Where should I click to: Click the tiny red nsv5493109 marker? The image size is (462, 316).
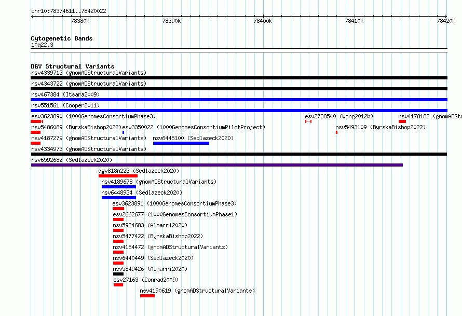pos(336,132)
